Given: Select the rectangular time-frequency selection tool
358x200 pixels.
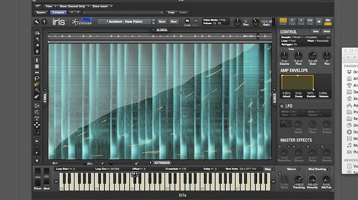Looking at the screenshot, I should click(37, 66).
